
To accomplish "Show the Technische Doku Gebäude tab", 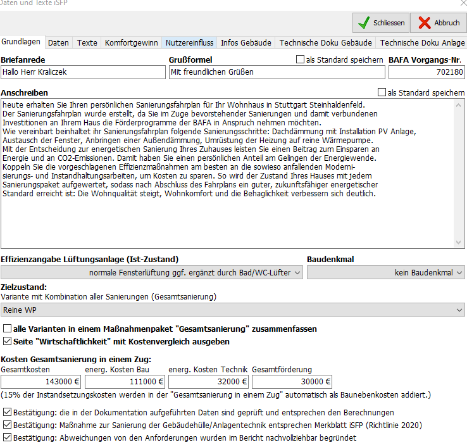I will coord(325,43).
